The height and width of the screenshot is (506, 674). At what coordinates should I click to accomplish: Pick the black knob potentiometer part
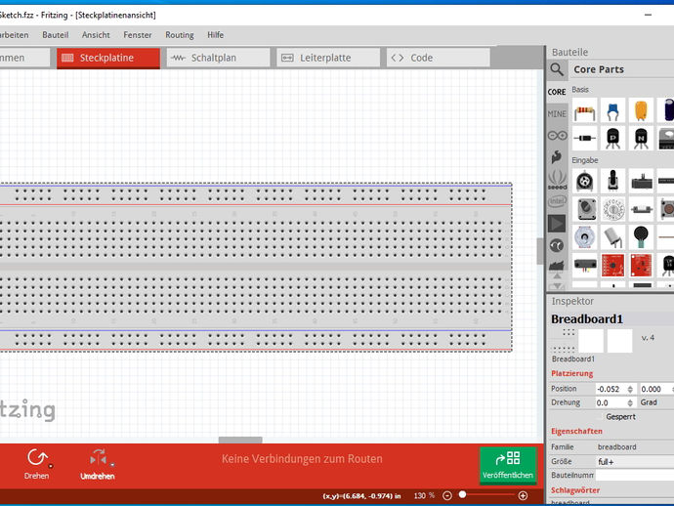(613, 181)
